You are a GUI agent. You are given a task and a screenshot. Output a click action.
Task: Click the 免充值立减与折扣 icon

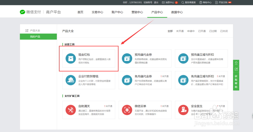click(183, 80)
